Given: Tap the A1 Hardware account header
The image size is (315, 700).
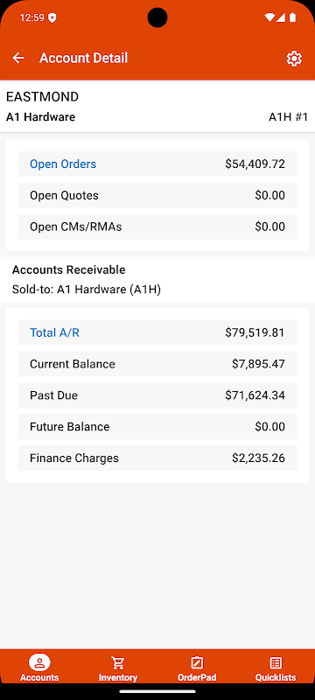Looking at the screenshot, I should click(40, 117).
